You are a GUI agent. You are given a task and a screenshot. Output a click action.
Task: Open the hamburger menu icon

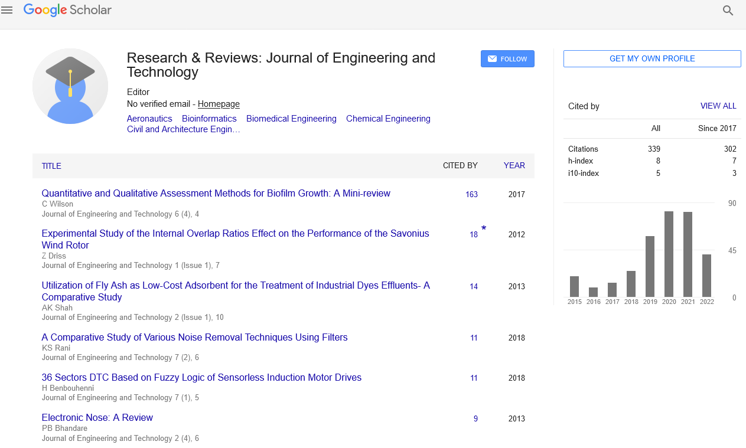[x=7, y=10]
